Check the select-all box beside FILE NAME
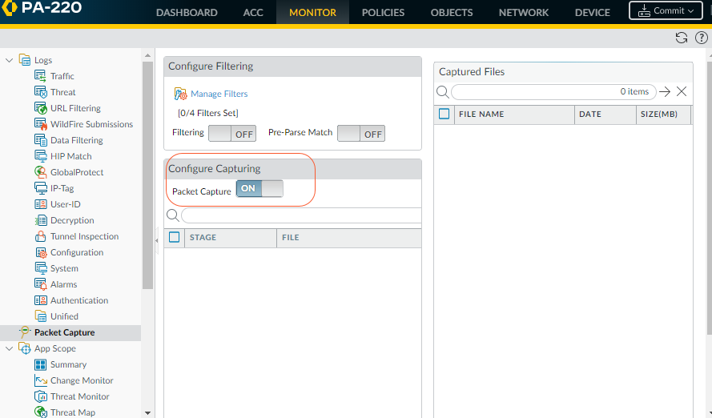 (444, 115)
